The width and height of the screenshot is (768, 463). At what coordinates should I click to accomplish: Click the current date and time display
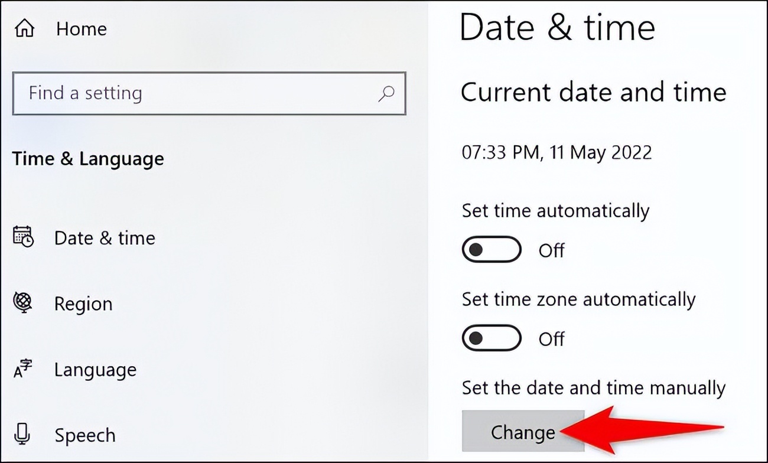click(556, 152)
